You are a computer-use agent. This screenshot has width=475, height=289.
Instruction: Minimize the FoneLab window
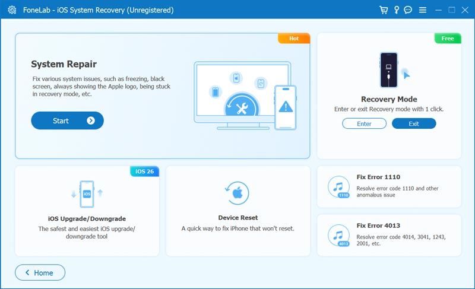point(438,10)
